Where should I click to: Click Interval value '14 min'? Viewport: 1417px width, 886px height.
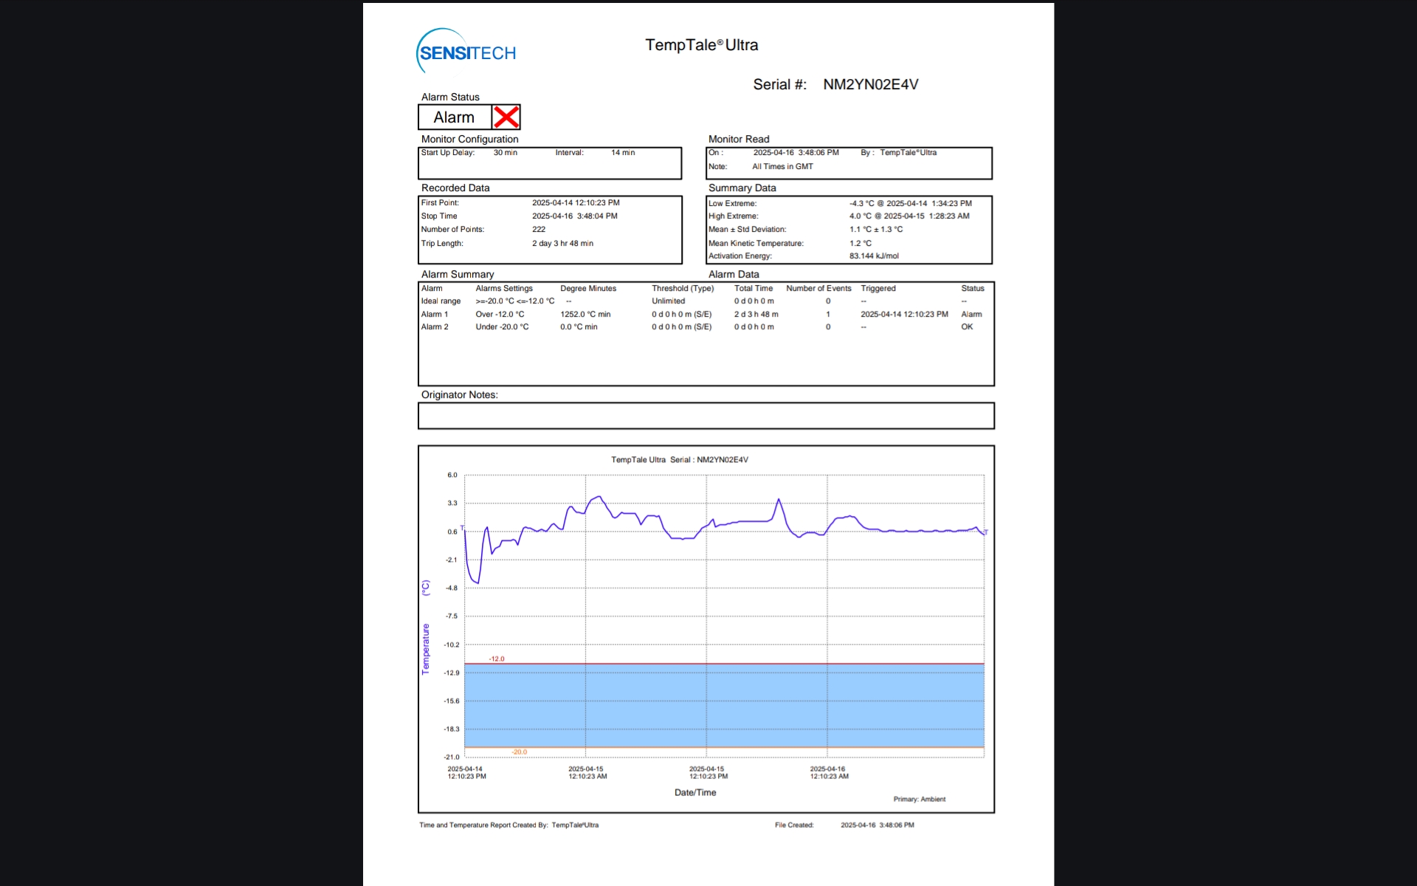(623, 153)
